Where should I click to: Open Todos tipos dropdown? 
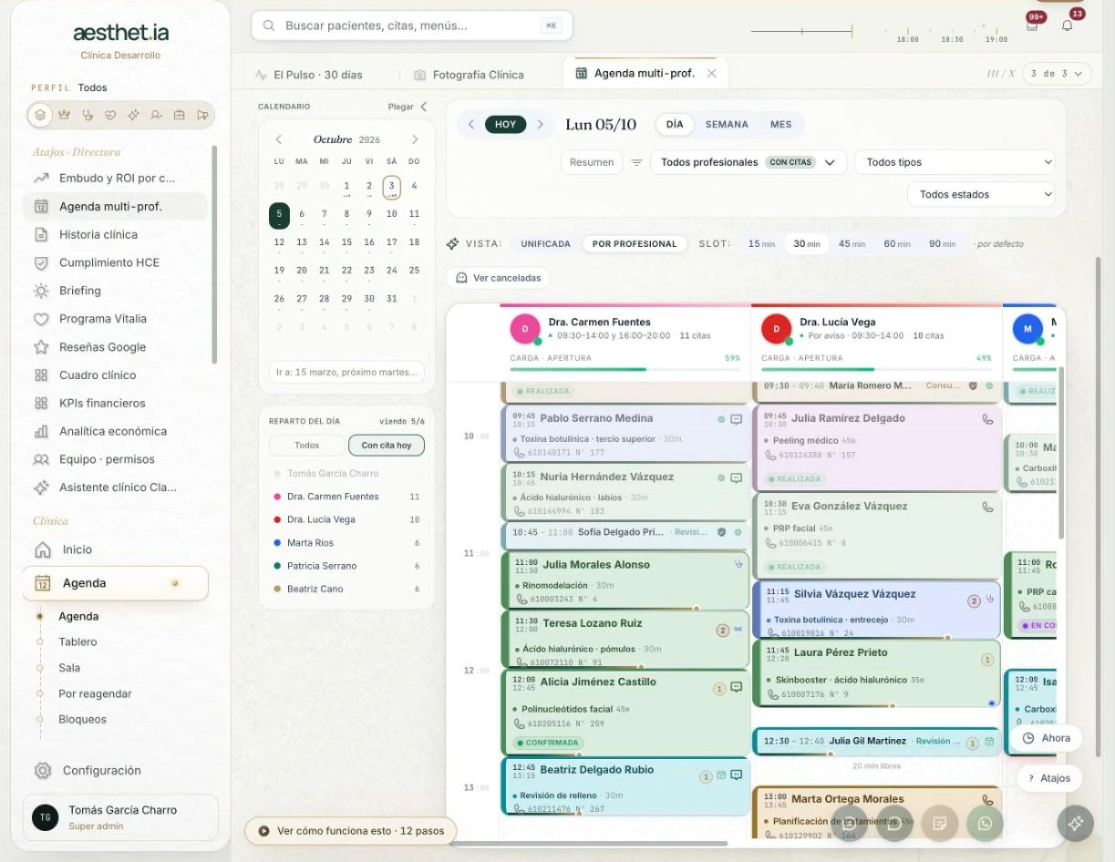coord(955,162)
